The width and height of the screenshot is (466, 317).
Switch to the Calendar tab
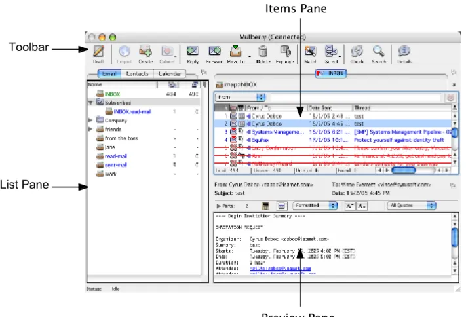click(x=169, y=73)
